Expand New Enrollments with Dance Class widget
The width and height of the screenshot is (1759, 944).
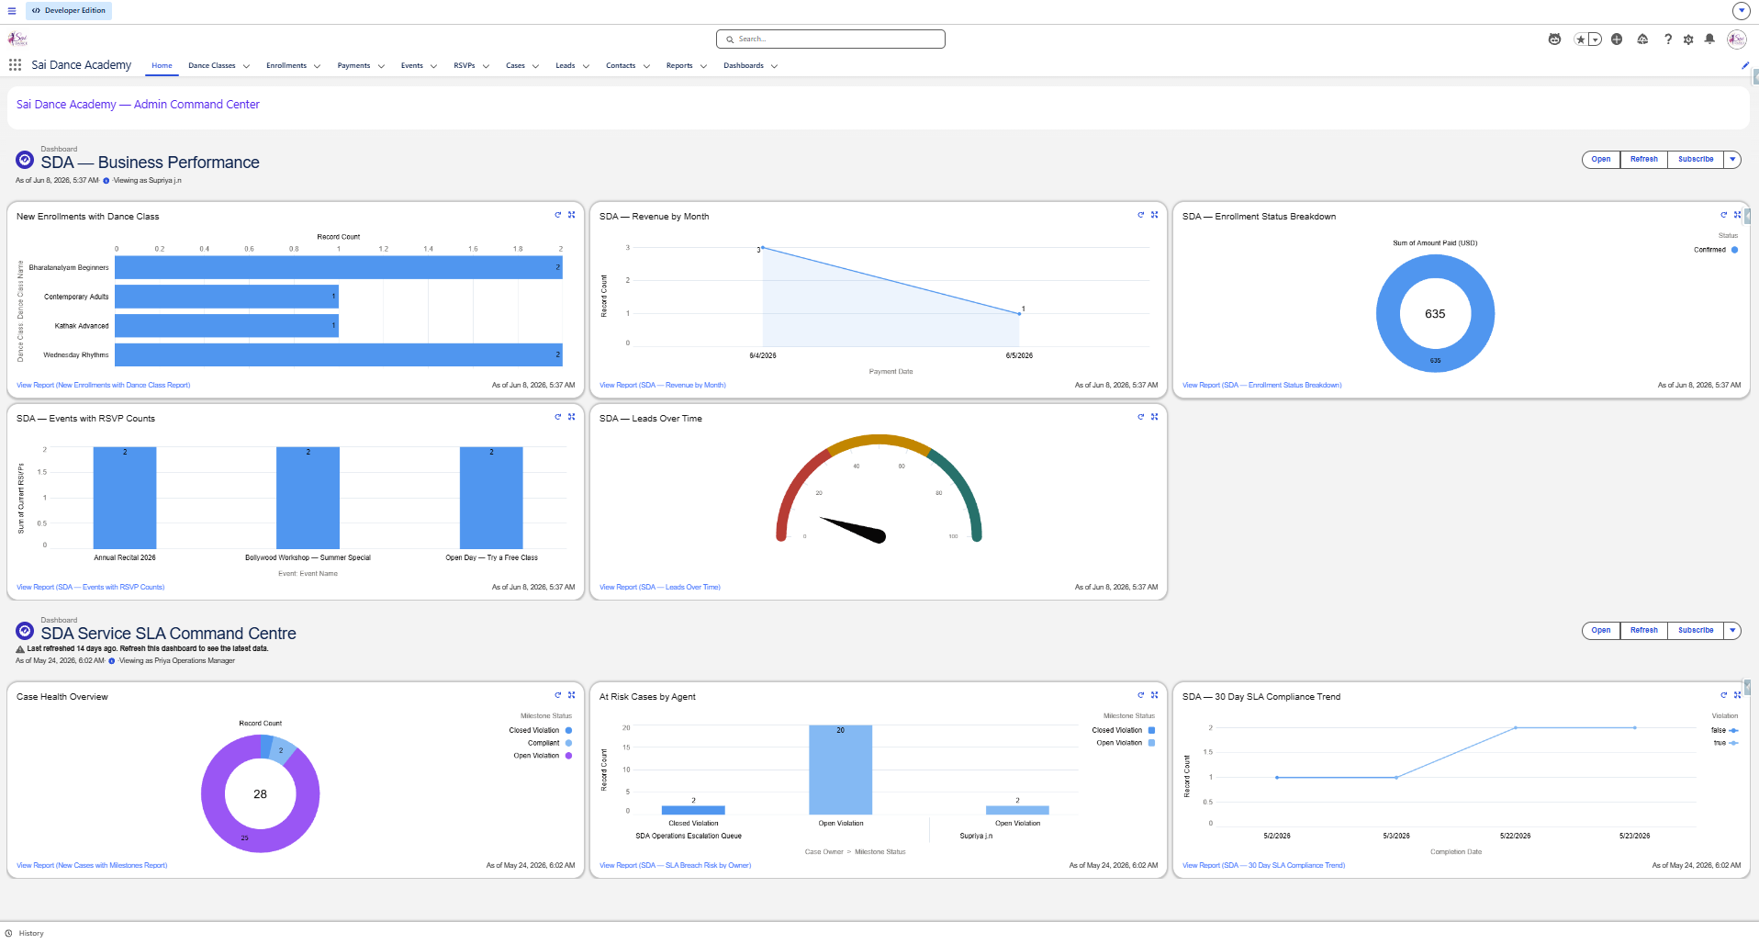point(571,215)
